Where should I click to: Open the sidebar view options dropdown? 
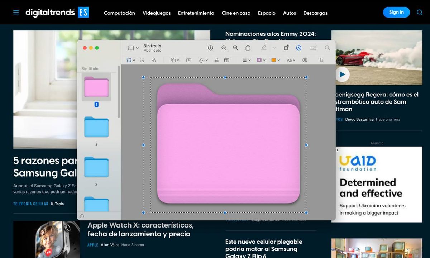click(132, 48)
